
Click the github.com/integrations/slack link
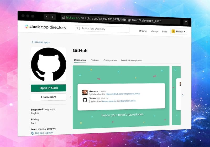click(123, 94)
